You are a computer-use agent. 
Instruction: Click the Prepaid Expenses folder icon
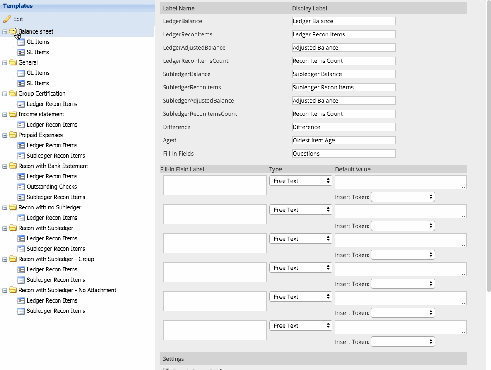[12, 135]
